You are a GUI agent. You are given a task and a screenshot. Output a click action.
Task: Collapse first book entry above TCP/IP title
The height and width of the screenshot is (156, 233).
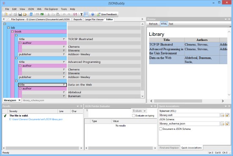[16, 35]
